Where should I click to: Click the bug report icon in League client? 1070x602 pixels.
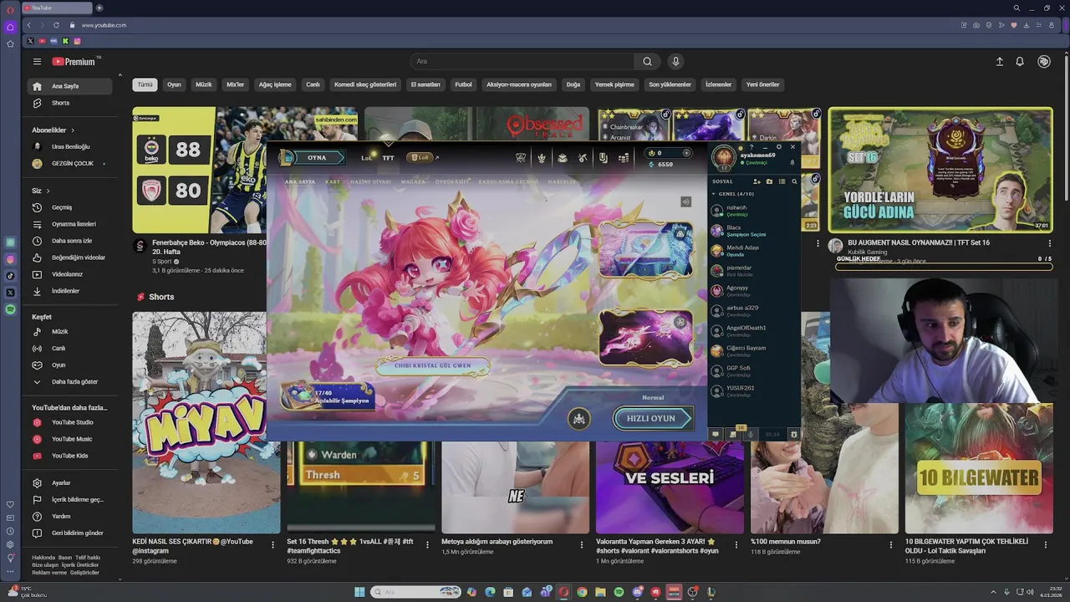[x=794, y=434]
